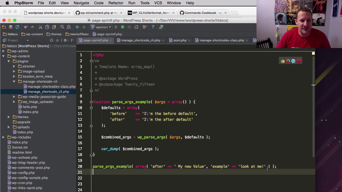The width and height of the screenshot is (342, 192).
Task: Switch to wp-cli/comment.php browser tab
Action: 99,13
